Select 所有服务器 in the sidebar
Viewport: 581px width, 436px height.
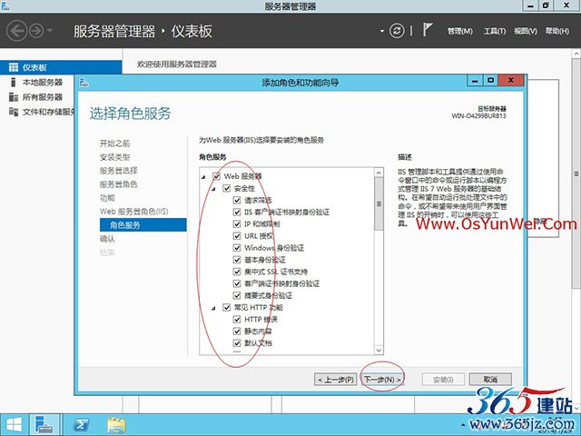(x=43, y=97)
